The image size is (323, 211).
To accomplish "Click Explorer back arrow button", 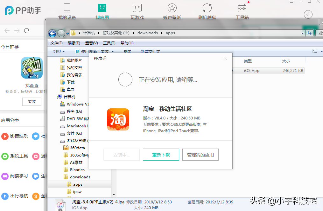I will [x=52, y=33].
